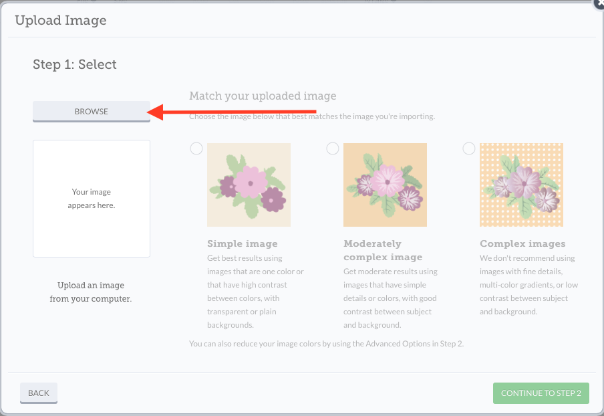Click the Advanced Options note text
Image resolution: width=604 pixels, height=416 pixels.
click(326, 344)
